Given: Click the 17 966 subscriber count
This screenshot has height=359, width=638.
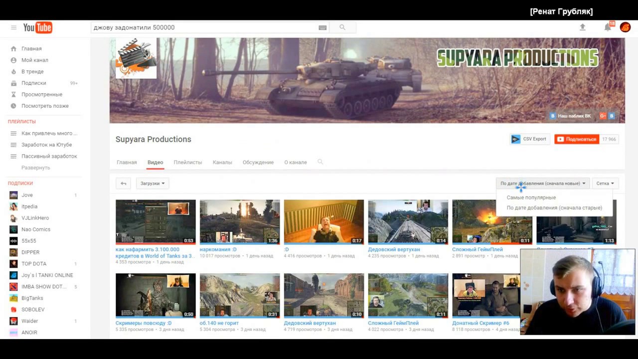Looking at the screenshot, I should 609,139.
